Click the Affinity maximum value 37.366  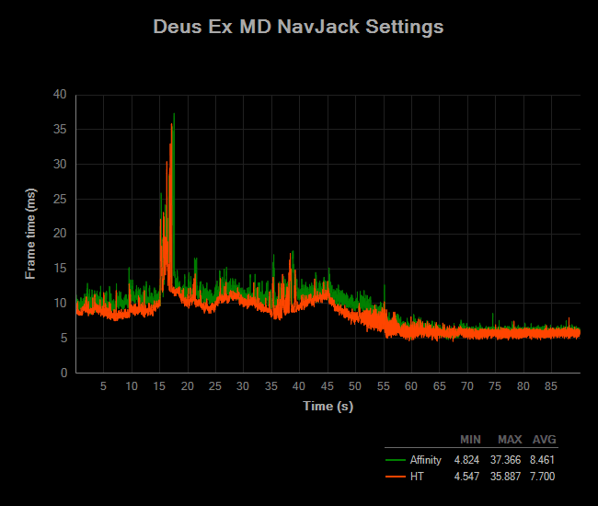[x=505, y=460]
